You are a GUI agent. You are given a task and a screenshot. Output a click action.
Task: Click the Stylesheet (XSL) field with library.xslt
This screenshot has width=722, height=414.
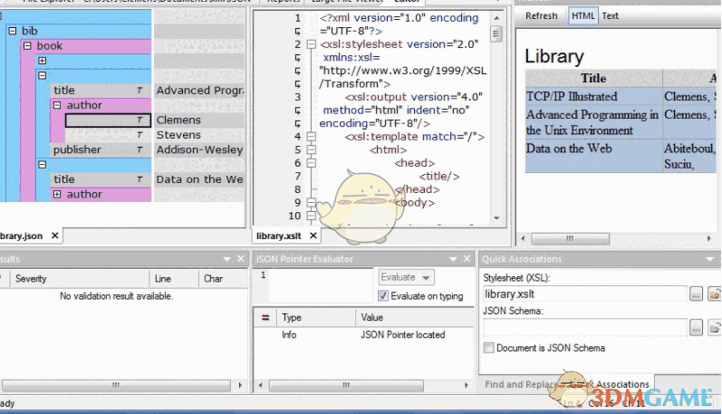point(585,294)
